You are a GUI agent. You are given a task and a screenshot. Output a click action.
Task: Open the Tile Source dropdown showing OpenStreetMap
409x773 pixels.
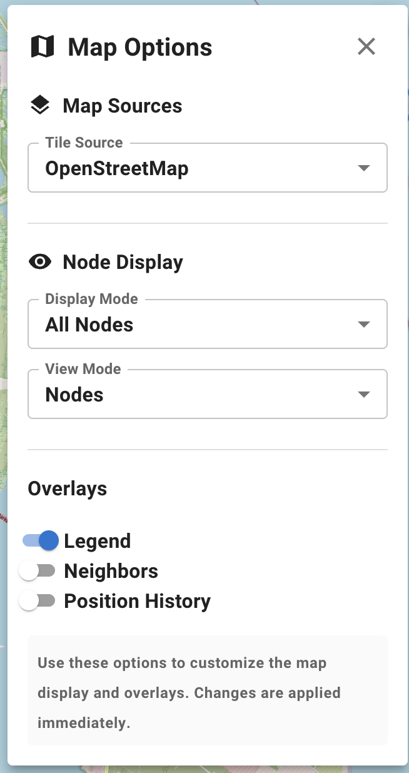point(206,168)
